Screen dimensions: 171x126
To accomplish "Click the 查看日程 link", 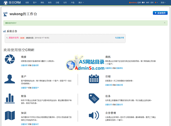I will pos(119,85).
